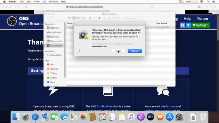Open Messages from the Dock
The width and height of the screenshot is (219, 123).
coord(64,117)
